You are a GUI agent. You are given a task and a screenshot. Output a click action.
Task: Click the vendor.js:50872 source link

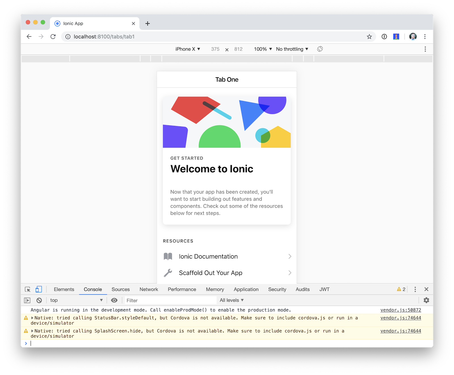click(x=400, y=310)
